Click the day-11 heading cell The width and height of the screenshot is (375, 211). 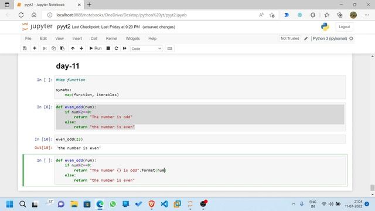(67, 66)
